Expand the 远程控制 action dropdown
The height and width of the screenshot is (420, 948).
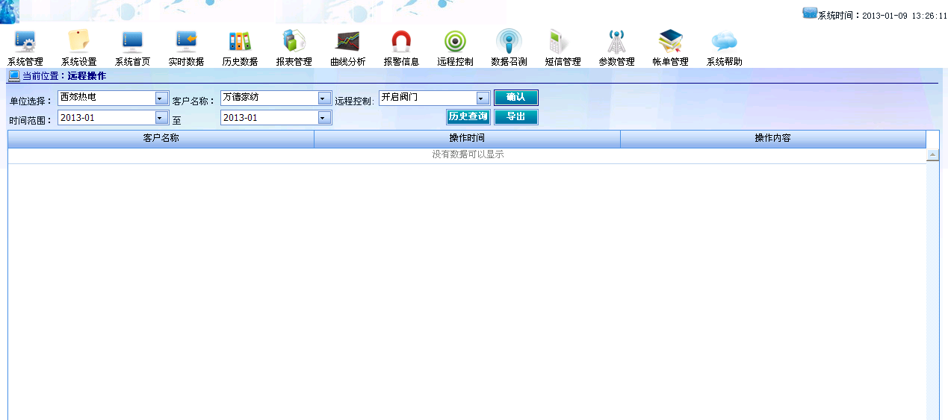point(481,98)
